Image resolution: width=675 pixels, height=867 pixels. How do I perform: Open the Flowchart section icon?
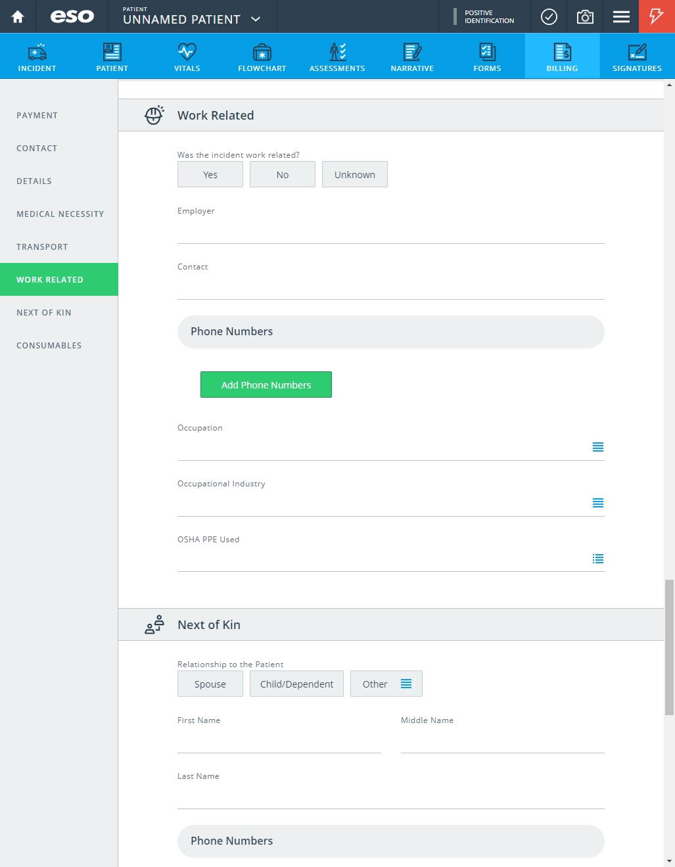coord(262,51)
